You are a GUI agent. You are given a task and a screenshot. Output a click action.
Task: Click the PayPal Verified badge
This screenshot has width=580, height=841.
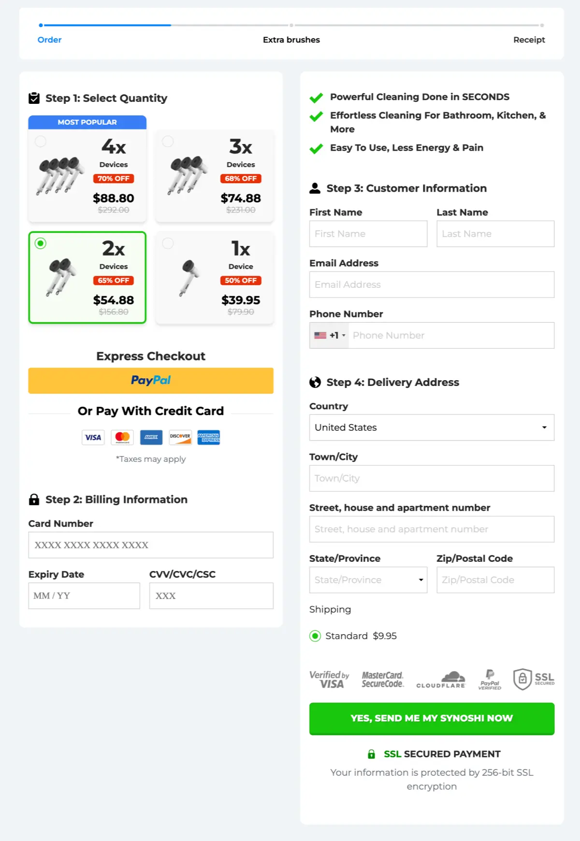click(x=490, y=679)
